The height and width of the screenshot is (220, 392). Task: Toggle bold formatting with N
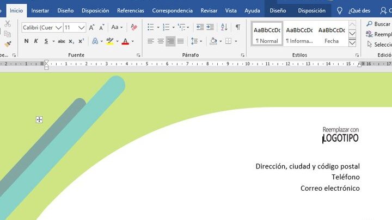(26, 41)
